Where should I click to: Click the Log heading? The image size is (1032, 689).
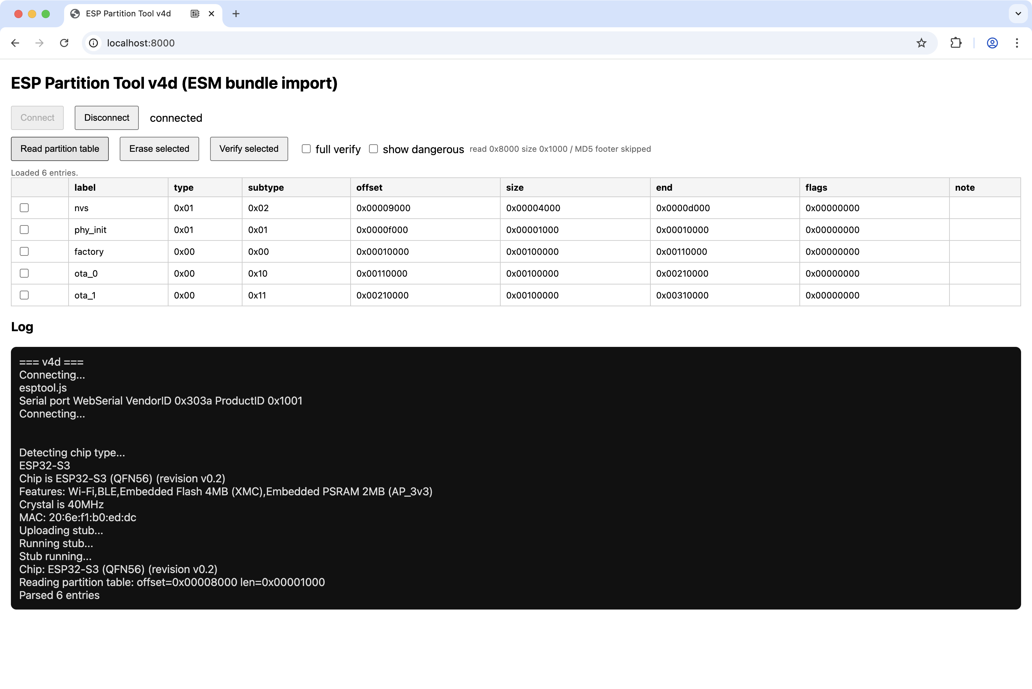tap(22, 327)
